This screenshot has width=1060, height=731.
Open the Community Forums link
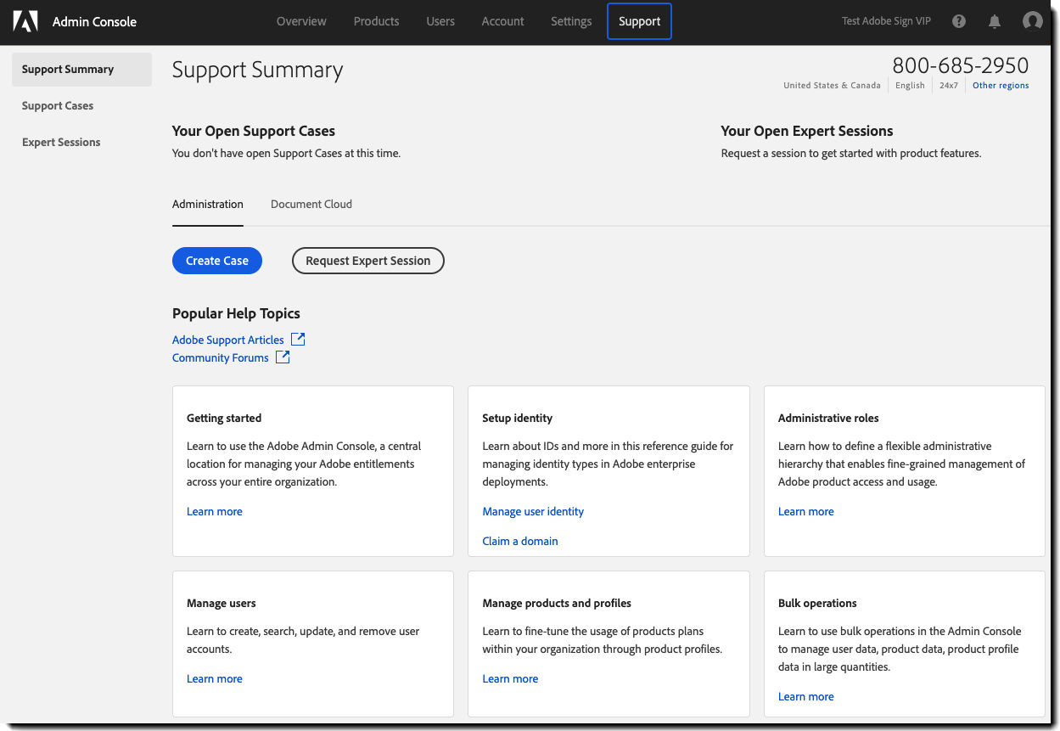click(221, 357)
